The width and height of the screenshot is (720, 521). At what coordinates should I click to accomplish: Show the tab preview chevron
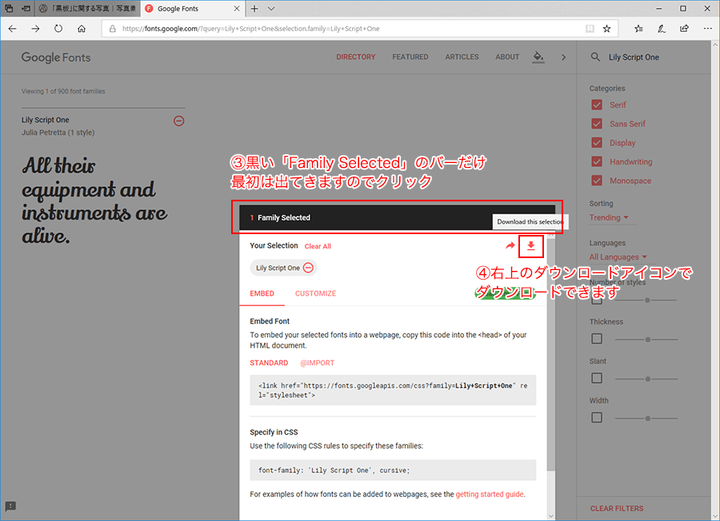tap(271, 8)
